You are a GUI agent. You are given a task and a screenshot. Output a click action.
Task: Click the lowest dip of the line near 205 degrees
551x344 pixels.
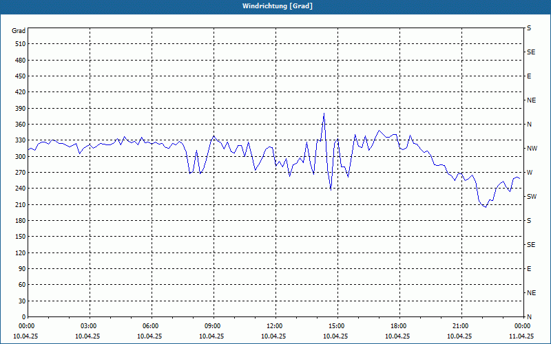(x=486, y=207)
